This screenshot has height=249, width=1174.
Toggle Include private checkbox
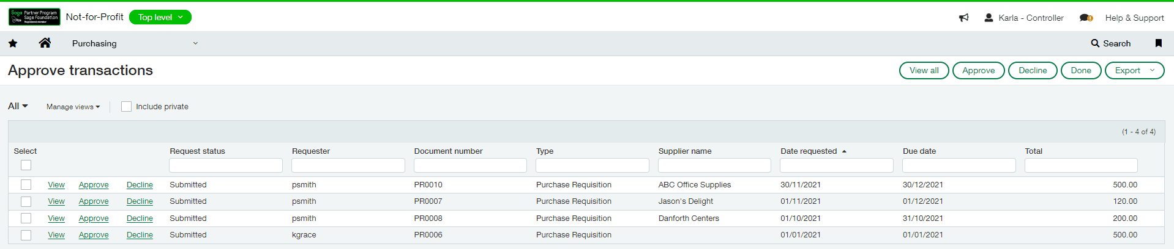[x=126, y=107]
